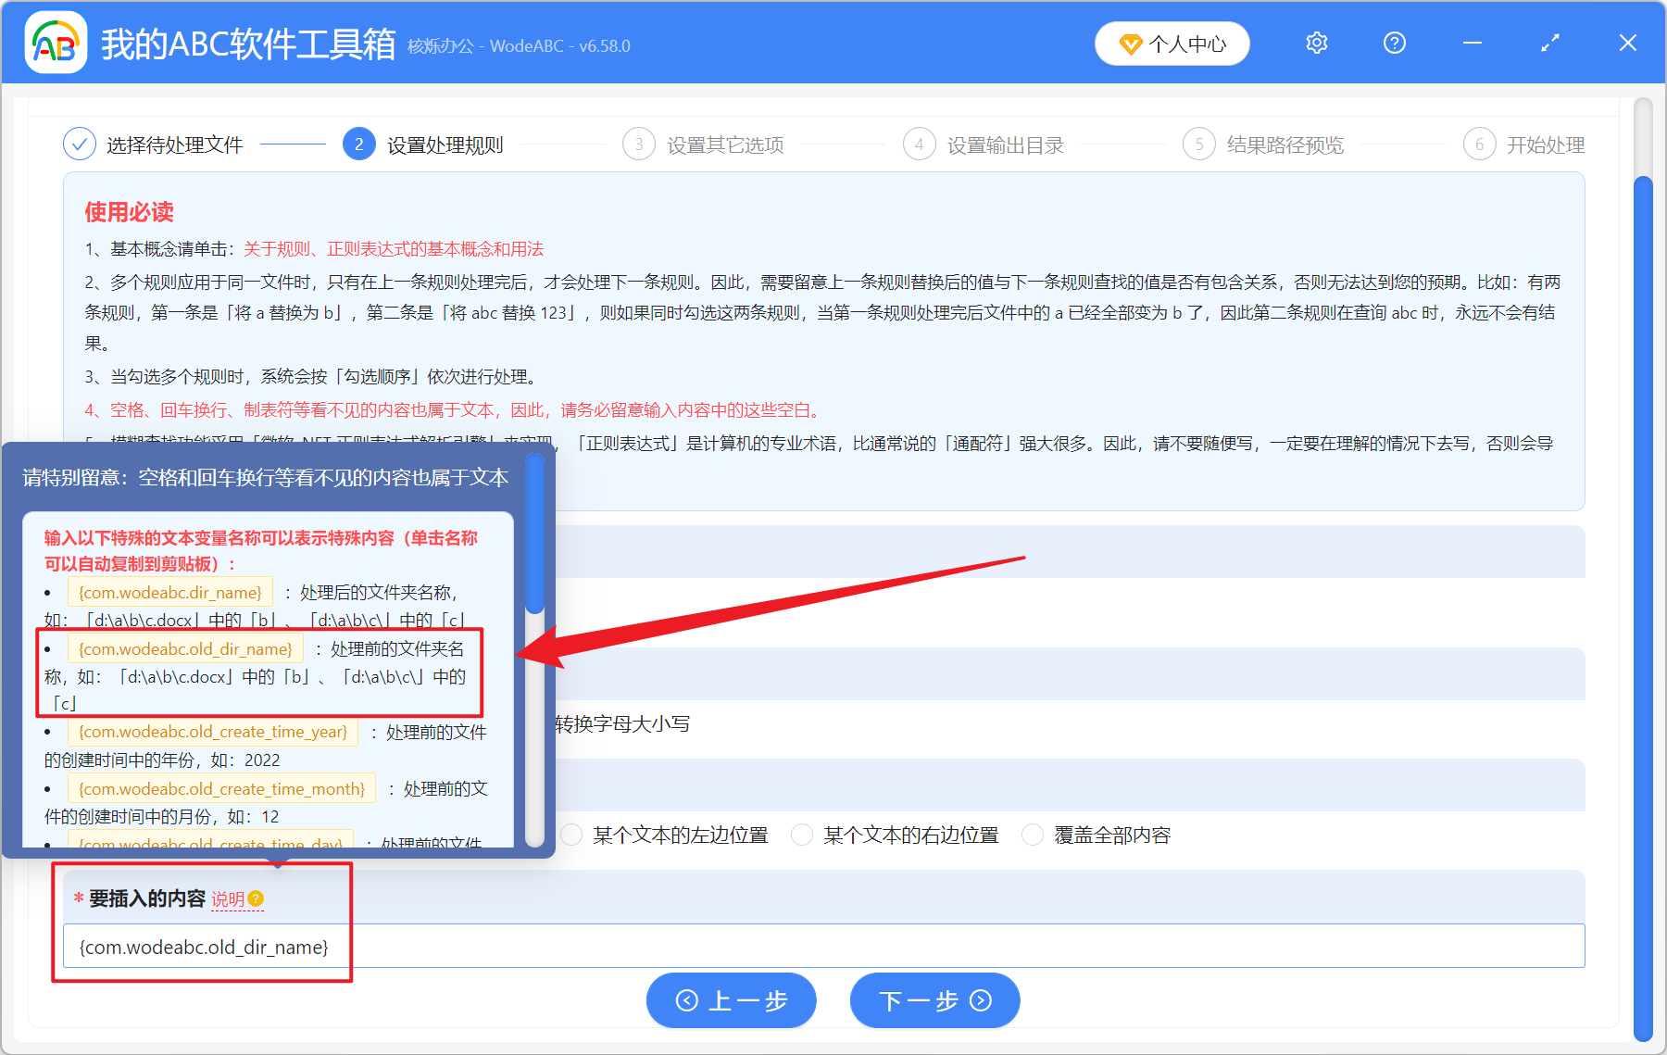This screenshot has height=1055, width=1667.
Task: Click the help question mark icon
Action: point(1394,43)
